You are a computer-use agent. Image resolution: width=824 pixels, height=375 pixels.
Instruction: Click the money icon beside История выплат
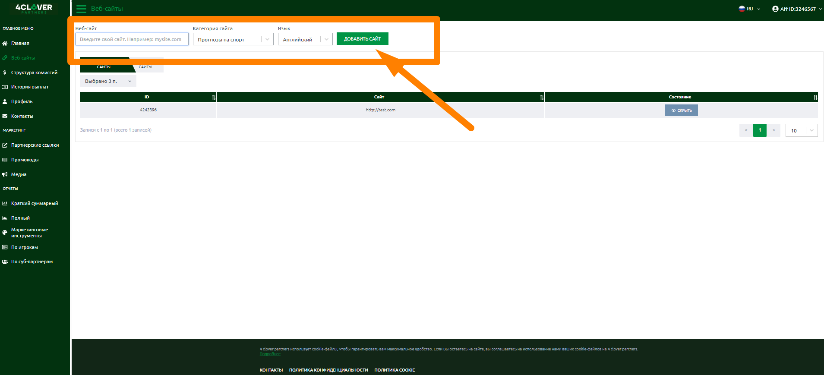[x=5, y=87]
